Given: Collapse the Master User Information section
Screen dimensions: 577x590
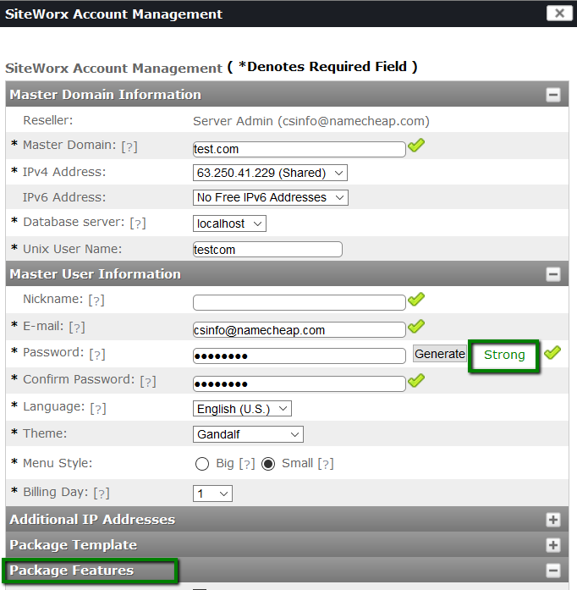Looking at the screenshot, I should coord(553,274).
